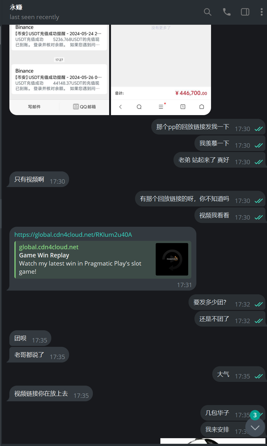Image resolution: width=267 pixels, height=446 pixels.
Task: Click the QQ邮箱 tab in screenshot
Action: coord(84,107)
